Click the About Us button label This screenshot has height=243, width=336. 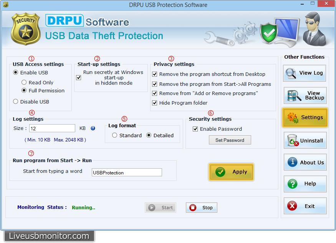[312, 163]
